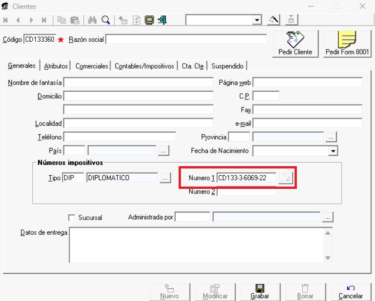Switch to the Atributos tab
The image size is (375, 301).
click(56, 66)
